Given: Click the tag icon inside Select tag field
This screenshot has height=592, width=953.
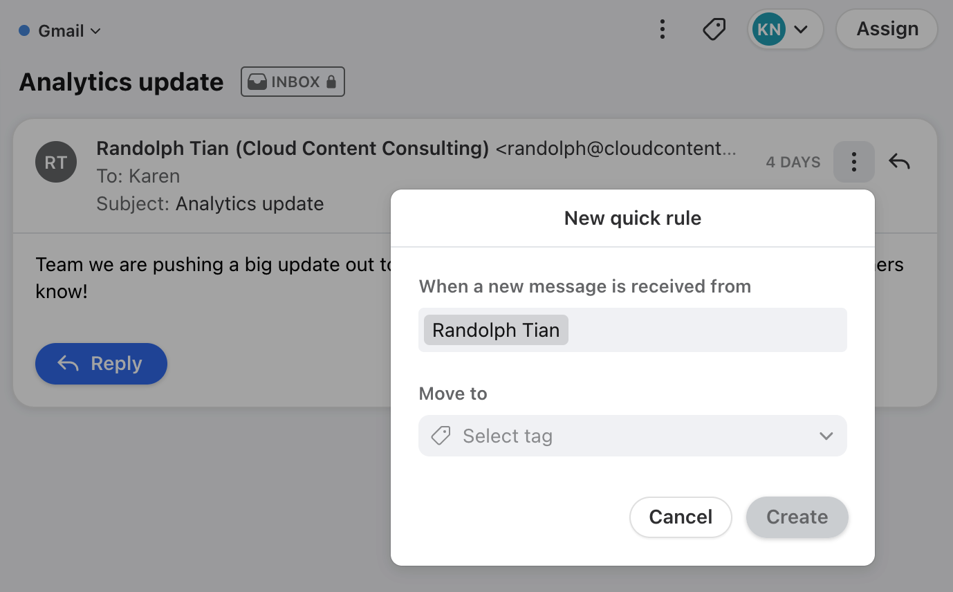Looking at the screenshot, I should pos(441,436).
